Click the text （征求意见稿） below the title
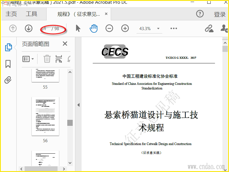Viewport: 229px width, 172px height. tap(151, 153)
